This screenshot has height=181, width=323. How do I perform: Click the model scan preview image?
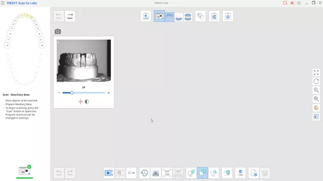click(x=84, y=61)
